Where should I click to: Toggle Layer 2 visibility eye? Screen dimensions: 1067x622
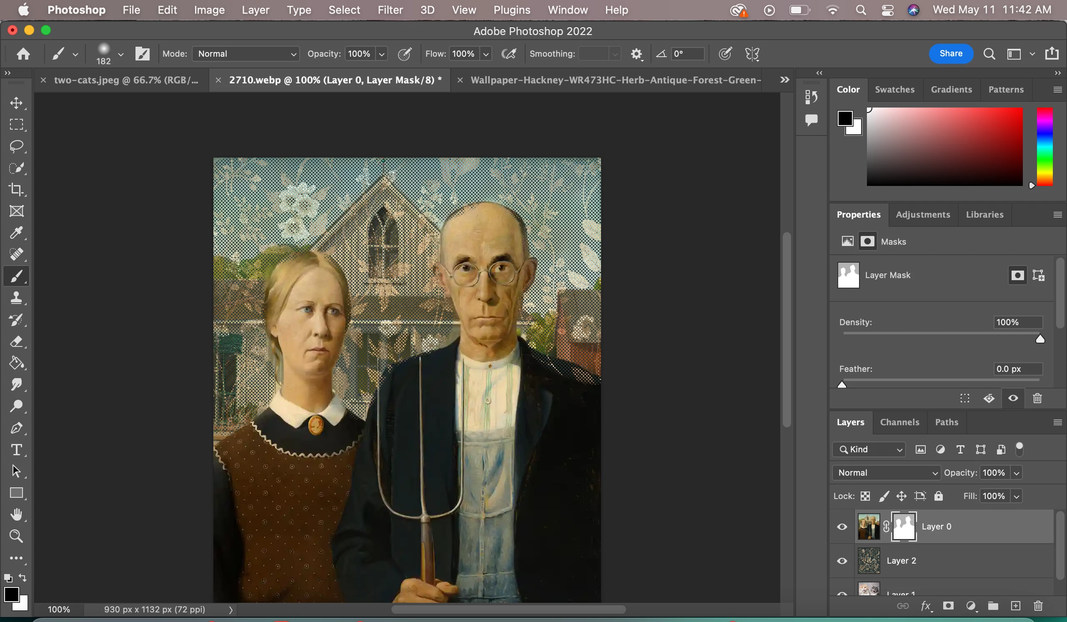pyautogui.click(x=842, y=561)
